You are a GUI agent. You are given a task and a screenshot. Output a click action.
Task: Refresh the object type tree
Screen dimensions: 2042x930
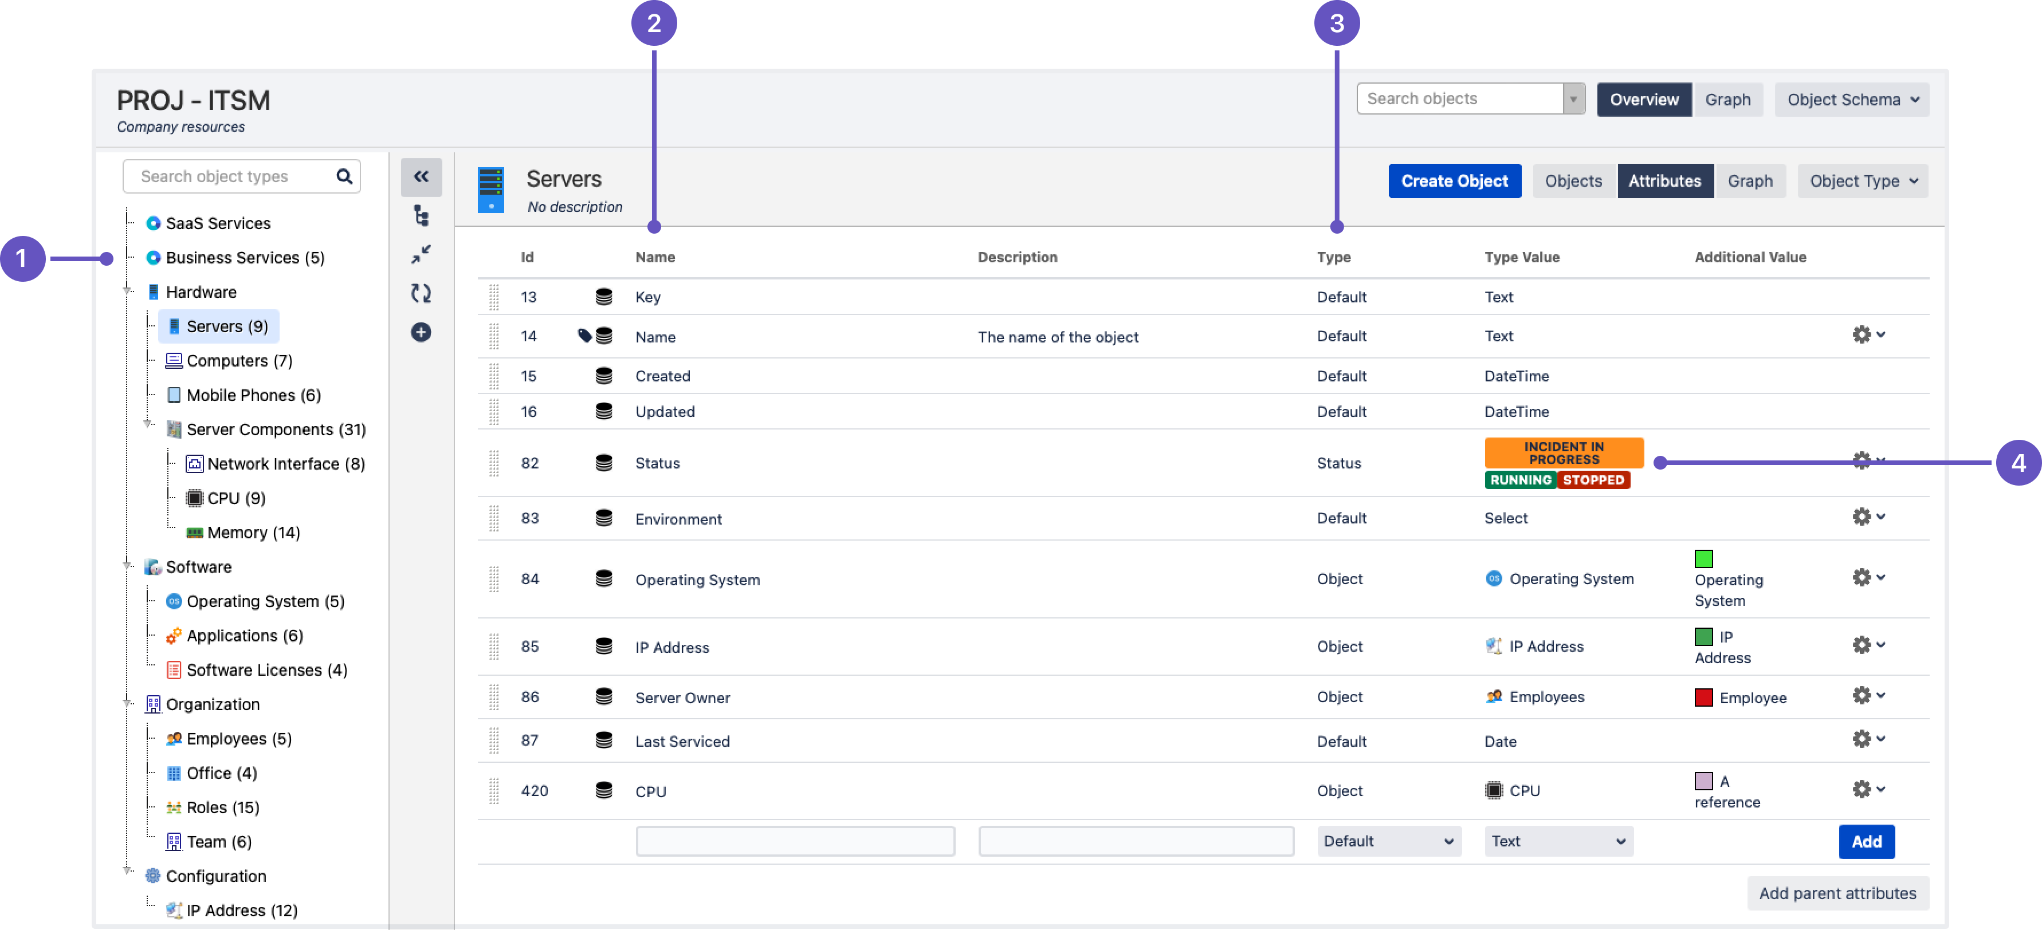pyautogui.click(x=421, y=293)
